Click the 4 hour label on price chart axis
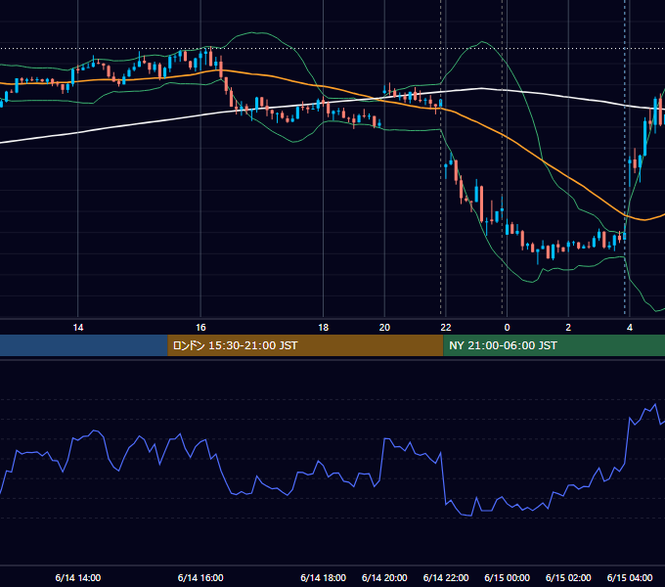Image resolution: width=665 pixels, height=587 pixels. click(x=630, y=328)
